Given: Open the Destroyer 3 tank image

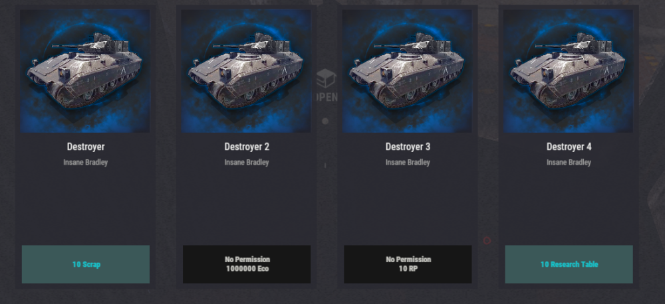Looking at the screenshot, I should (407, 71).
